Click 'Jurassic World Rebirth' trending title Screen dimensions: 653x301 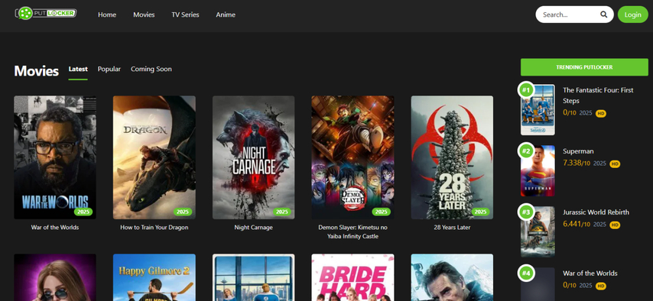596,212
